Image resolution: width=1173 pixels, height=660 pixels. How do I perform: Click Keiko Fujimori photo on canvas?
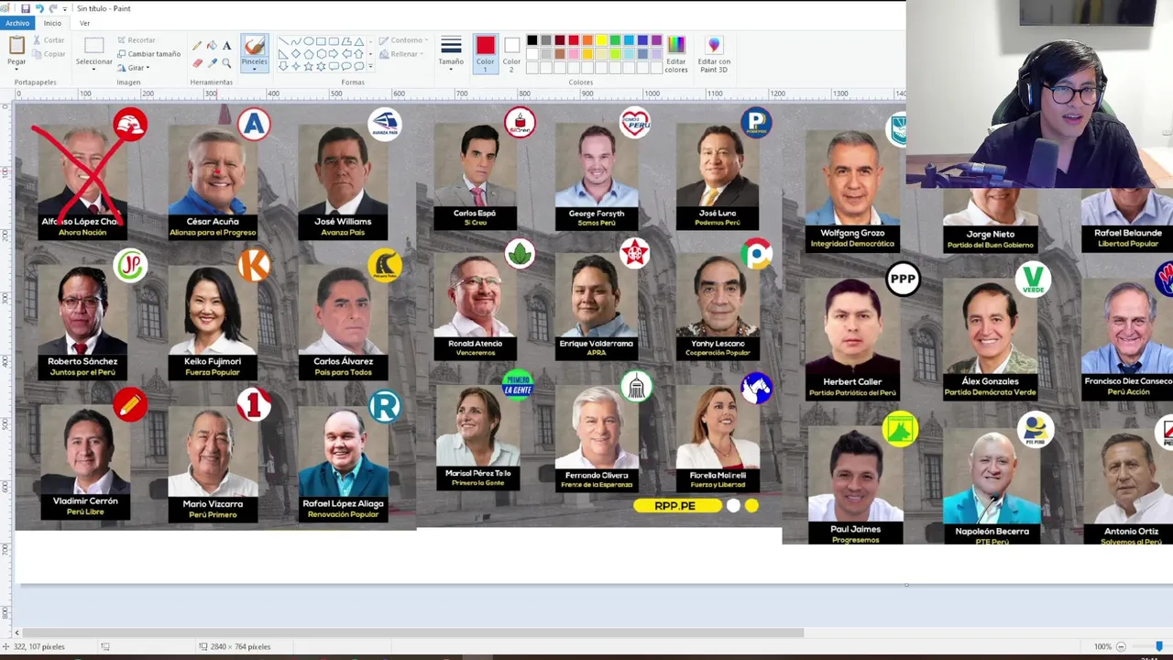[x=213, y=310]
